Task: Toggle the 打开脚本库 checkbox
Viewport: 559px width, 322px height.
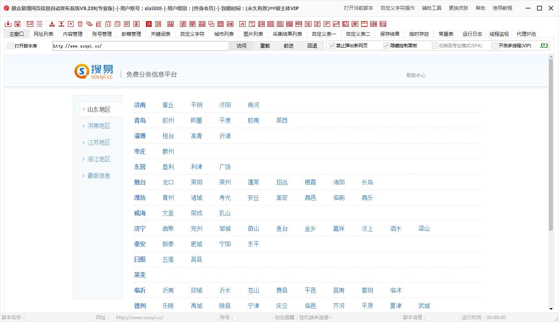Action: click(11, 46)
